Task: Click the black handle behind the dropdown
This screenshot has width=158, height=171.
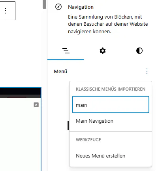Action: pyautogui.click(x=68, y=125)
